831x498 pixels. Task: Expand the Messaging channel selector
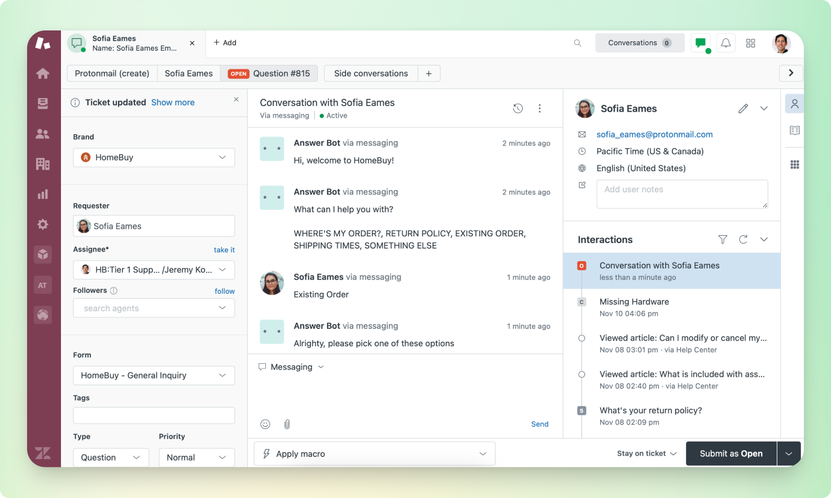coord(291,367)
